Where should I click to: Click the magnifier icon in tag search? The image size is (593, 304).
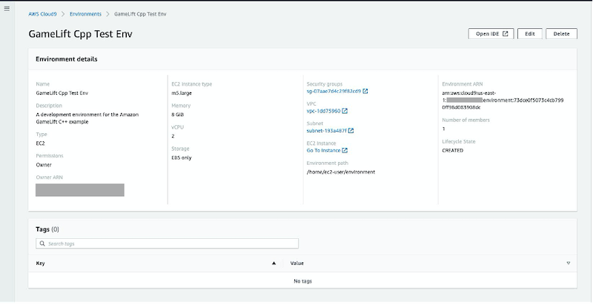click(42, 243)
